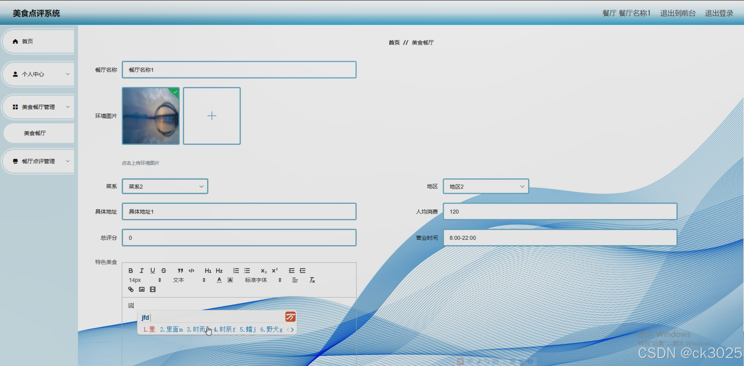Open the 地区 dropdown
The image size is (744, 366).
(486, 186)
